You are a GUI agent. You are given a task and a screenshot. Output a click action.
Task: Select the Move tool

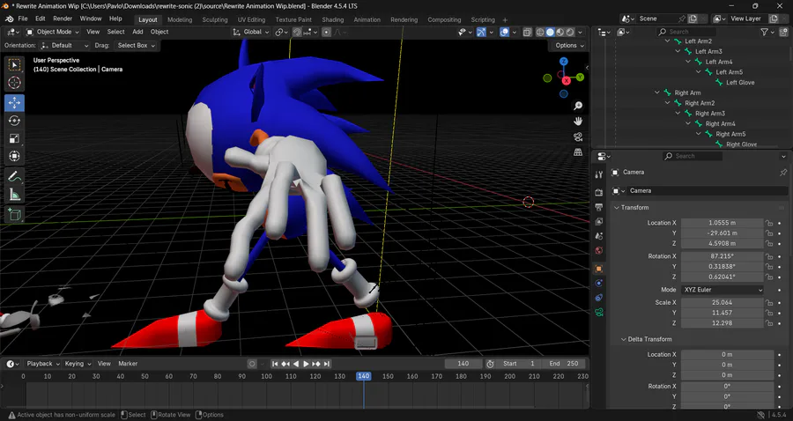pos(14,102)
